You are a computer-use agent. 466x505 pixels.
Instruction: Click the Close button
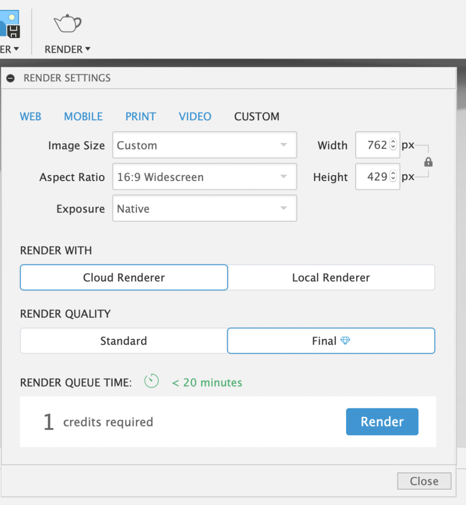424,481
